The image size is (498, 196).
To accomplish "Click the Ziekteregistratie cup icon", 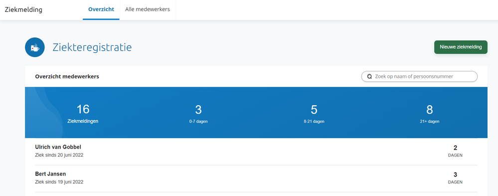I will pyautogui.click(x=34, y=48).
